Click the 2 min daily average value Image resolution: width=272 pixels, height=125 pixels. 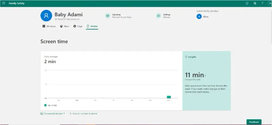click(x=50, y=62)
